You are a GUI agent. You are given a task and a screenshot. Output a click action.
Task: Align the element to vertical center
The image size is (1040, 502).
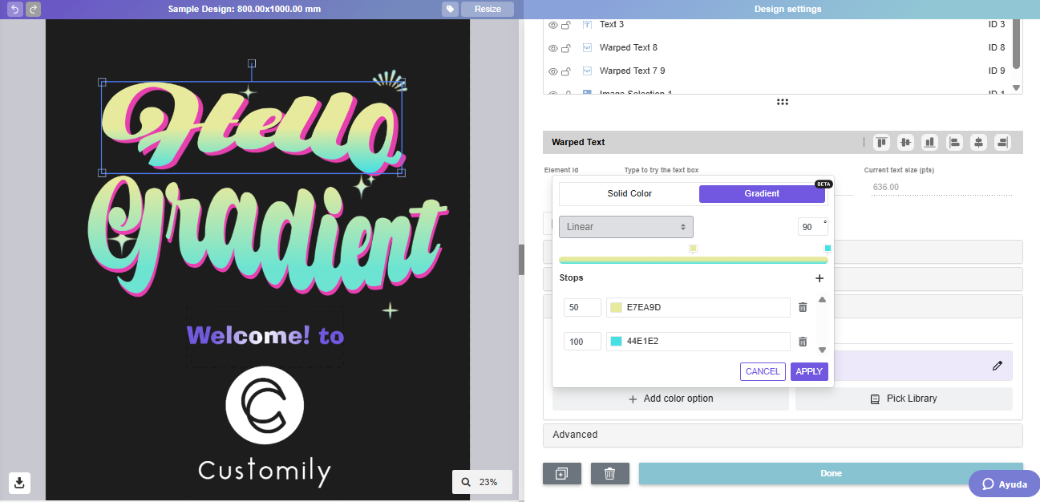click(x=906, y=143)
